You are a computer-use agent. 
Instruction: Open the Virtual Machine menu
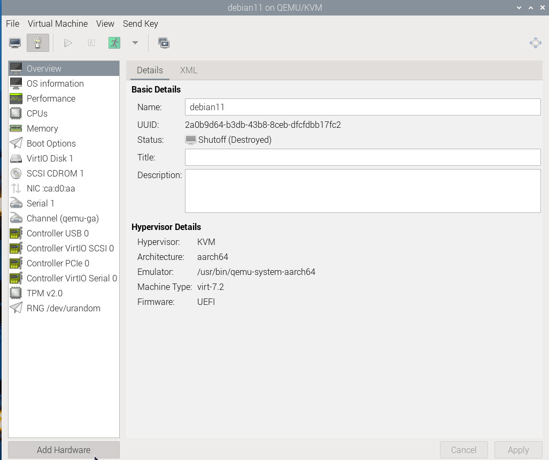point(58,24)
